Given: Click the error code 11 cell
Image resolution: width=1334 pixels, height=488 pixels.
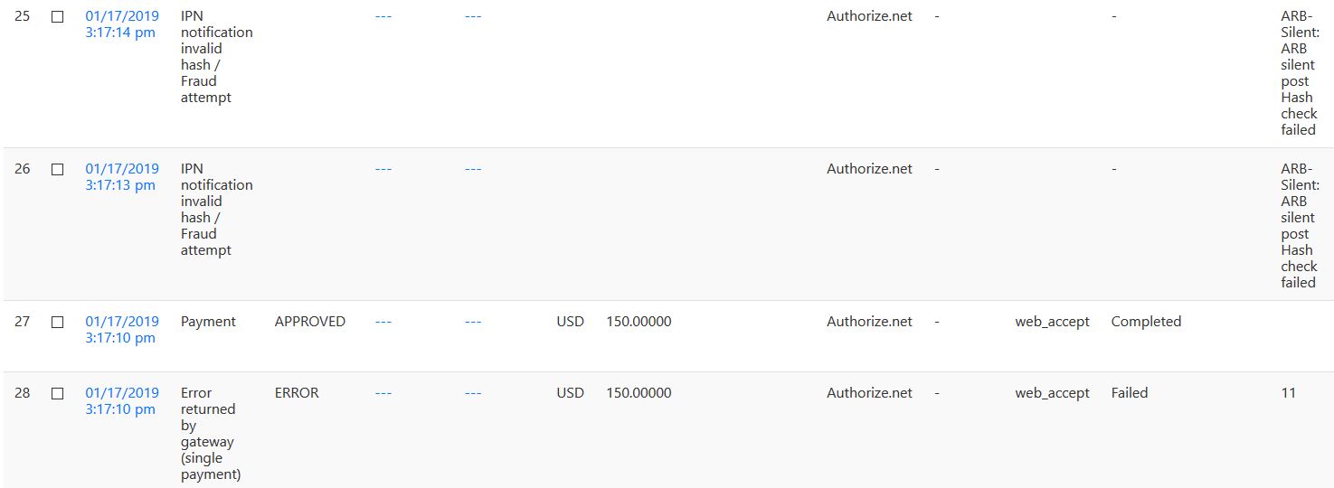Looking at the screenshot, I should pos(1288,393).
